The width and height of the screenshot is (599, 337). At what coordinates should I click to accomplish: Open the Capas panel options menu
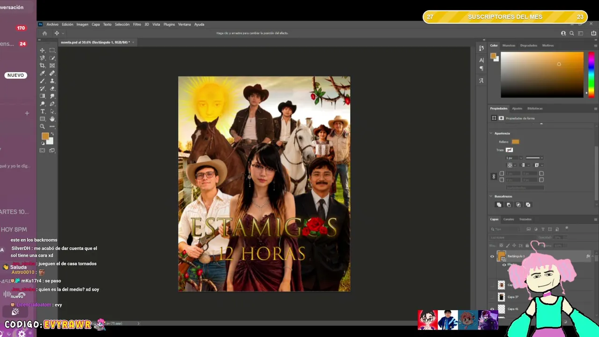click(595, 219)
